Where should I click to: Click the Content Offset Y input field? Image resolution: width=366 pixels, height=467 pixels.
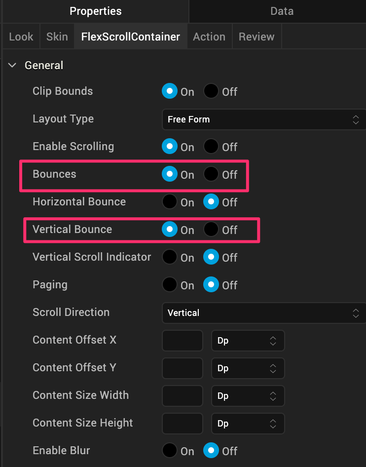(x=182, y=368)
